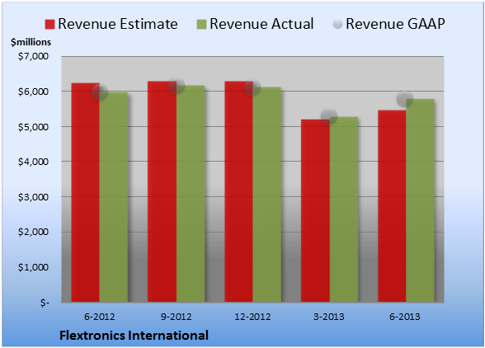Select the Revenue Estimate legend label
The image size is (485, 348).
tap(118, 24)
